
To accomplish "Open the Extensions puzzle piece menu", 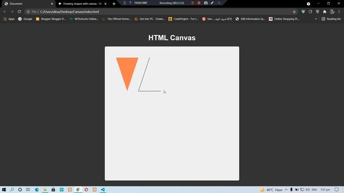I will pos(325,12).
